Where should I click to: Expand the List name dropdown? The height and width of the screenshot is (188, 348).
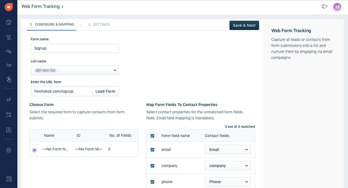point(75,70)
